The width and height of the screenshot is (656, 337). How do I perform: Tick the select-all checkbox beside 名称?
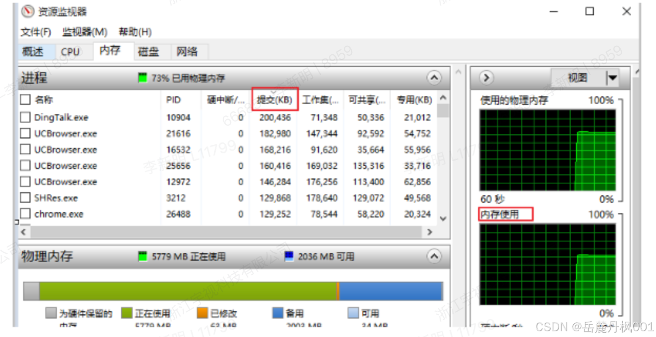pos(25,100)
